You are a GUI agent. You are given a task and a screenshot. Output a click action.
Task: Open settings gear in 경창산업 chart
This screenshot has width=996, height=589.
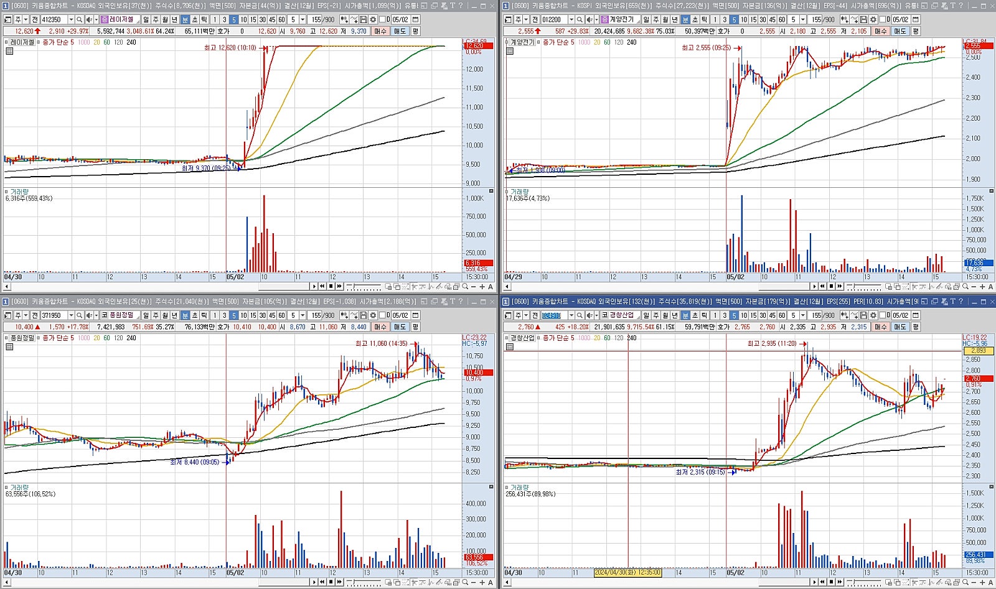(873, 315)
